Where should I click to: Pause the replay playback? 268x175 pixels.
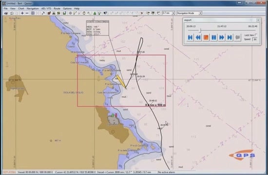pyautogui.click(x=214, y=37)
